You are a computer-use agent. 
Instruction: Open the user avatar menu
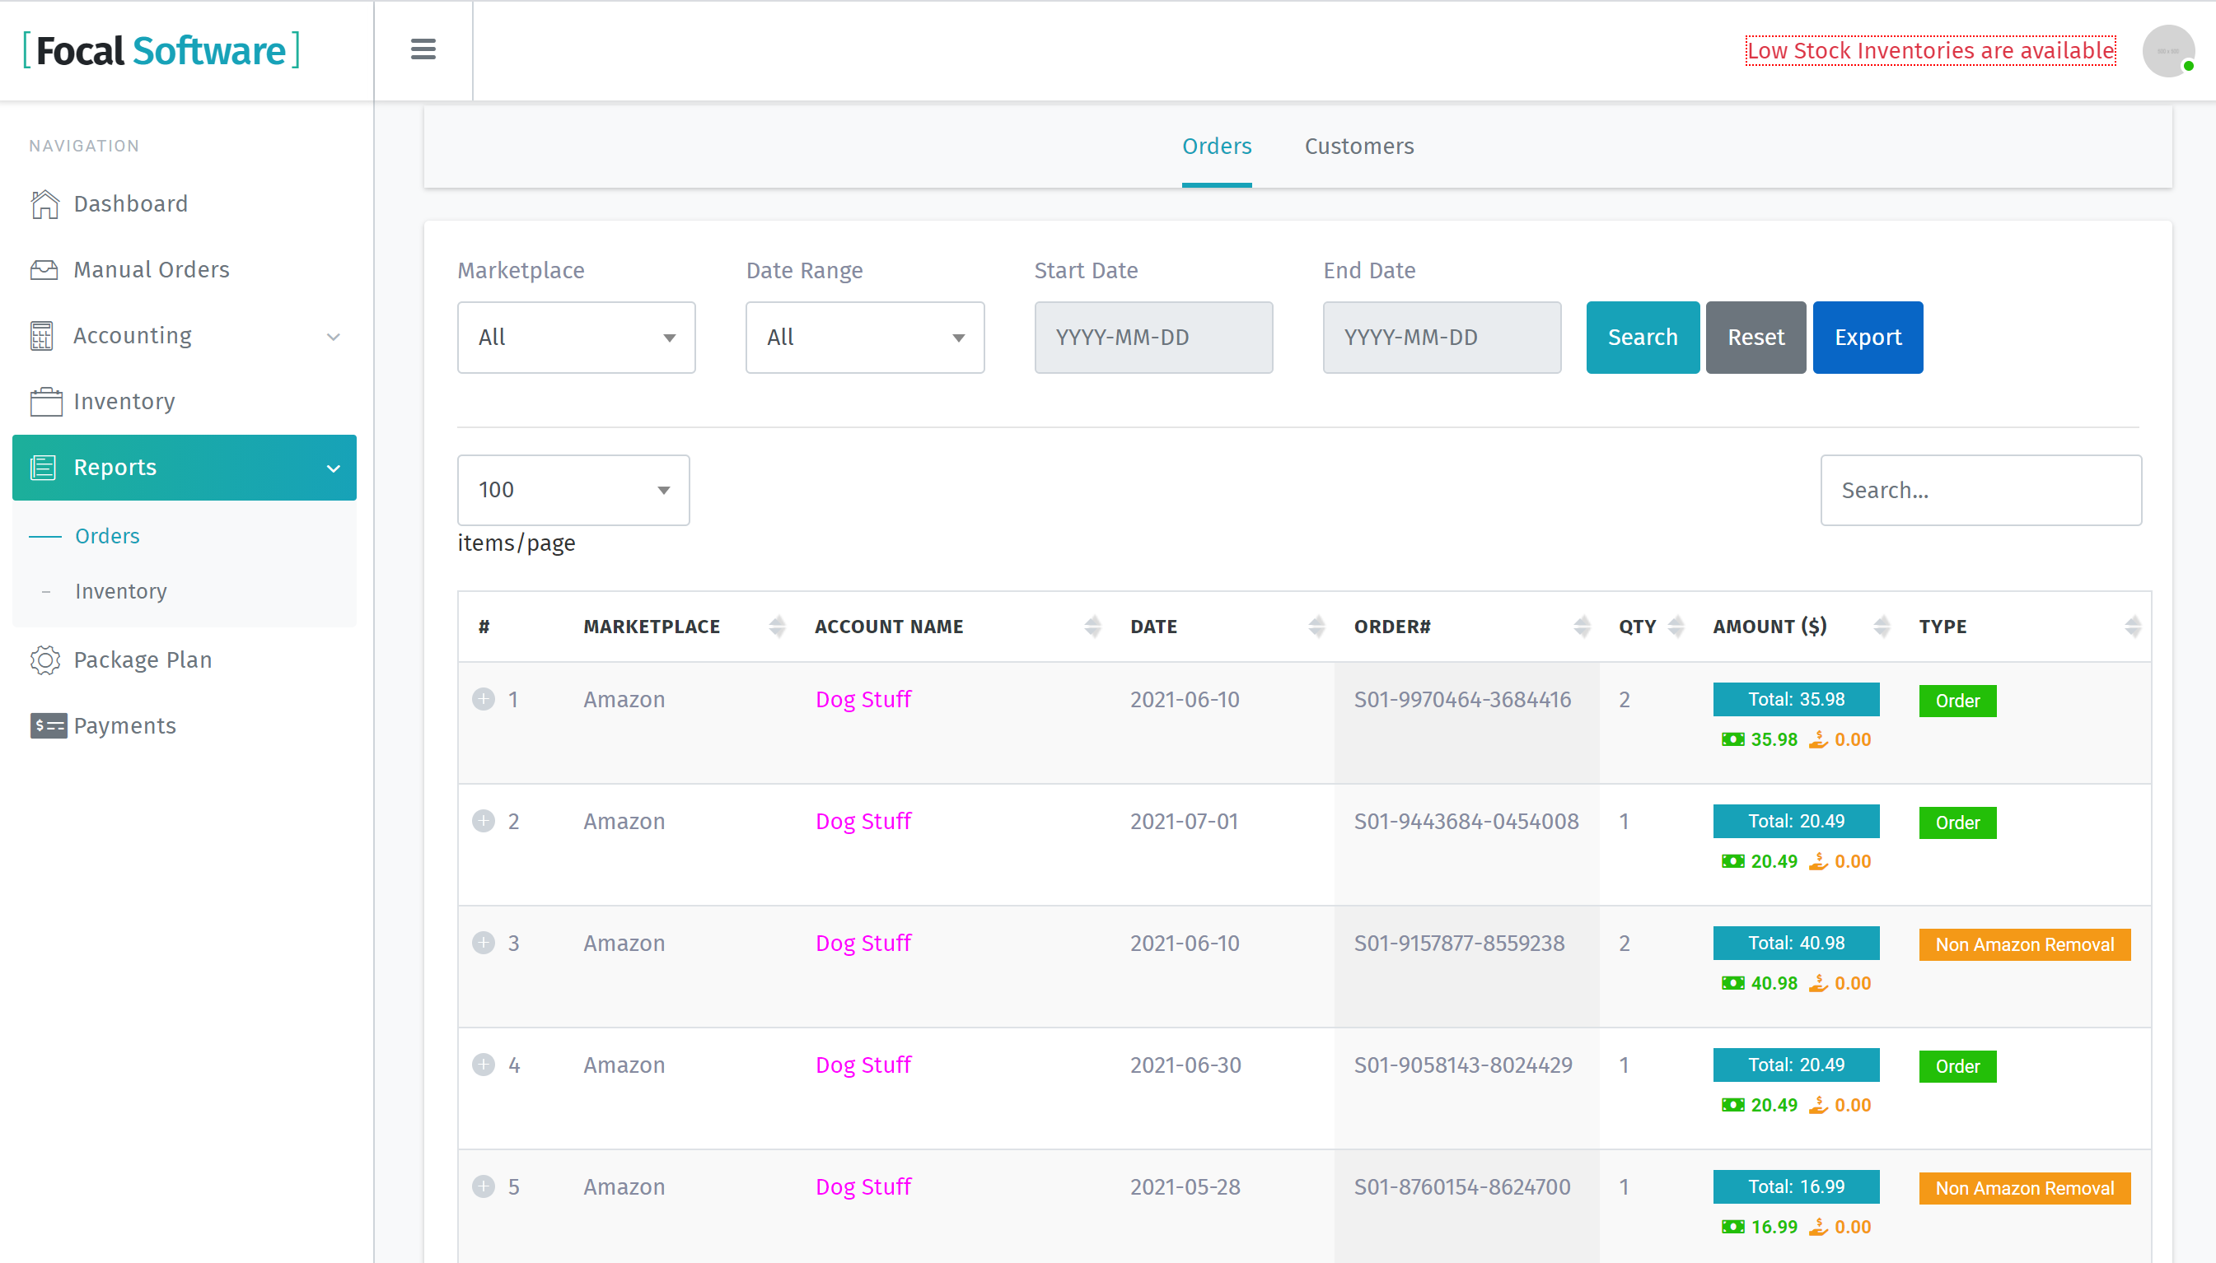[2167, 51]
